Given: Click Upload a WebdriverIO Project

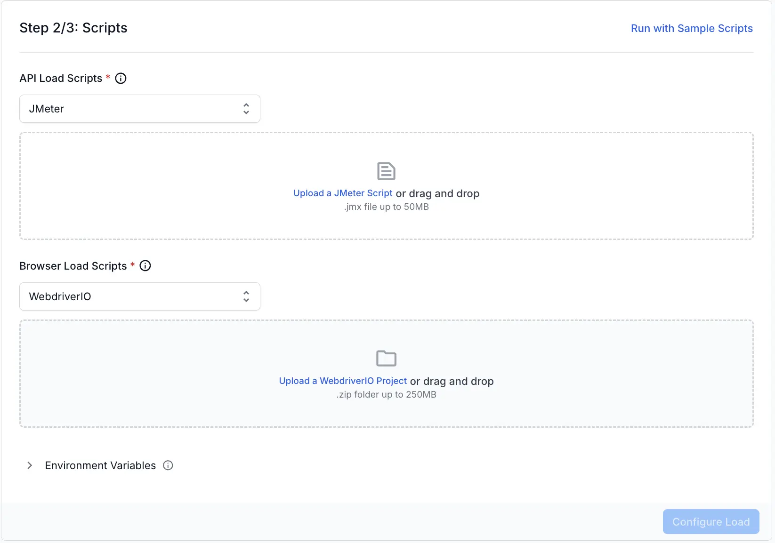Looking at the screenshot, I should 342,381.
